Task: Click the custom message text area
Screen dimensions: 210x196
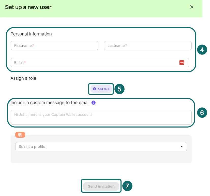Action: click(x=101, y=117)
